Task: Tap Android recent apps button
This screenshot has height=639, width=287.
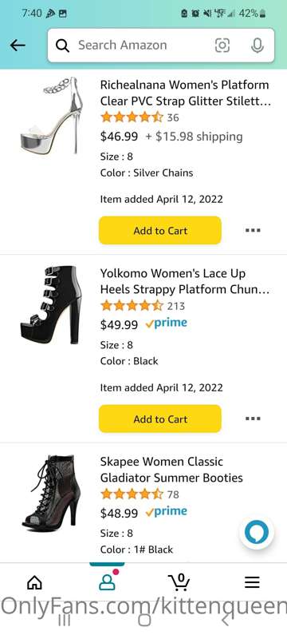Action: (65, 621)
